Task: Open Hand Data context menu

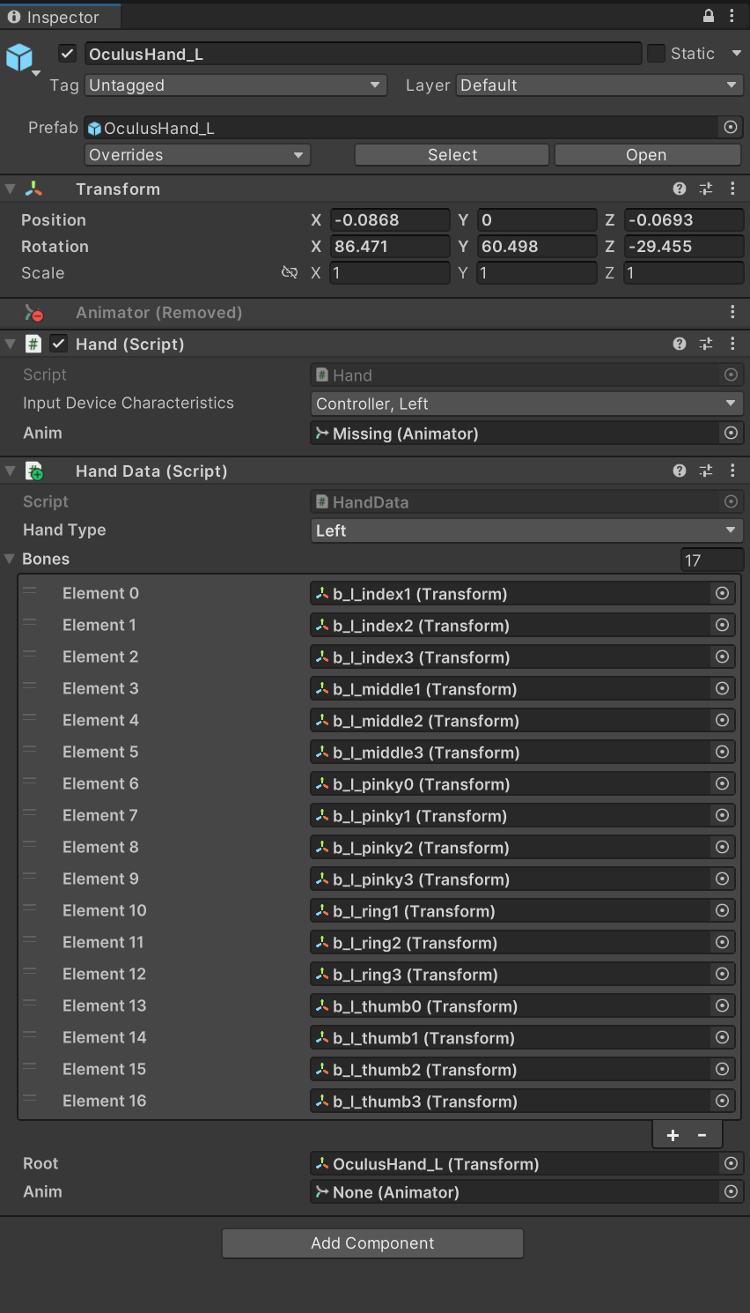Action: click(732, 471)
